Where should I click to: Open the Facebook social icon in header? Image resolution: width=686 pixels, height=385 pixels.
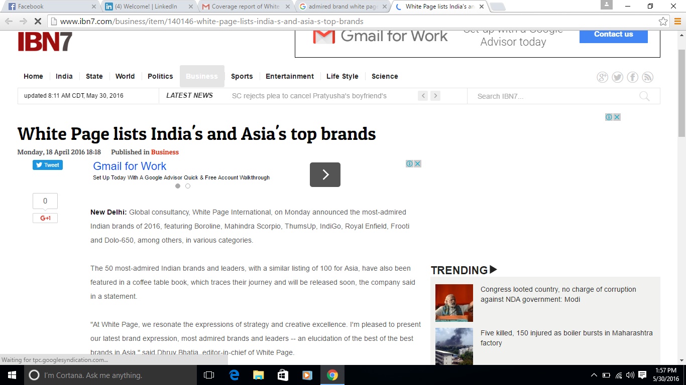pos(632,77)
